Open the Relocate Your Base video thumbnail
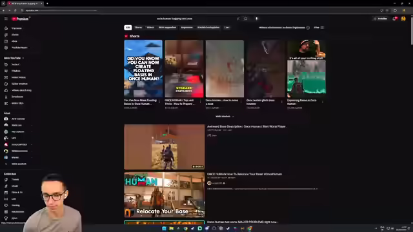 (x=164, y=195)
